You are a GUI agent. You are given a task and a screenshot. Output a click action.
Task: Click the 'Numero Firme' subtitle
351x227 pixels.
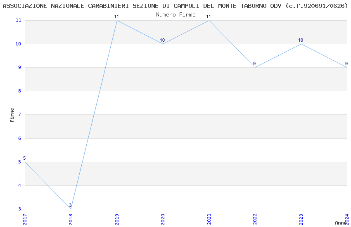click(176, 15)
